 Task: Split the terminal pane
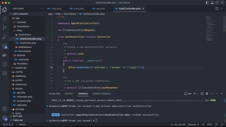pos(202,93)
